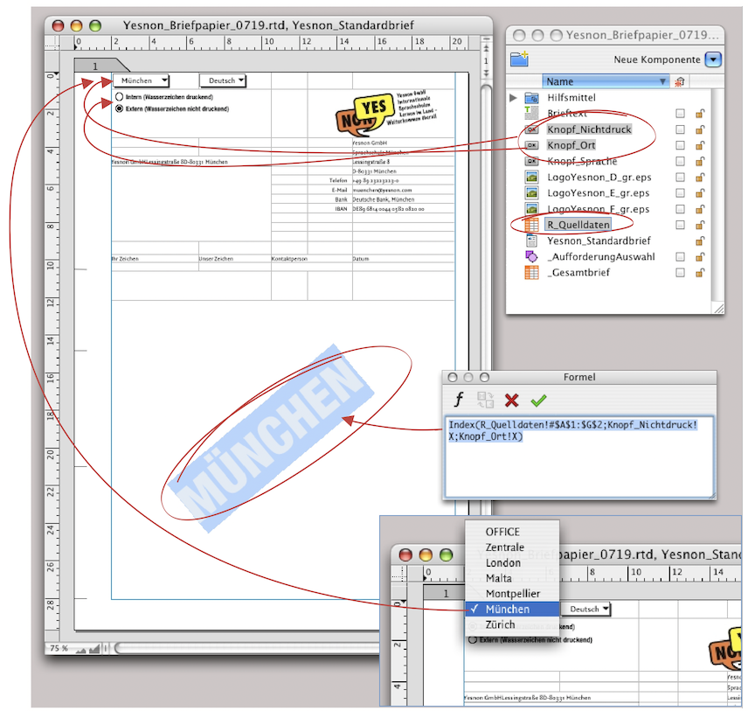Click the lock icon for Brieftext
This screenshot has height=711, width=748.
pos(699,114)
